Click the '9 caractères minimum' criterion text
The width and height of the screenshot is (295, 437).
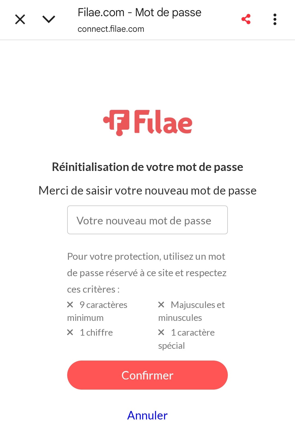(97, 311)
